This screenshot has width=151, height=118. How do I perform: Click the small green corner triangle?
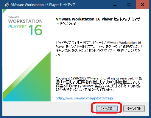coord(4,11)
